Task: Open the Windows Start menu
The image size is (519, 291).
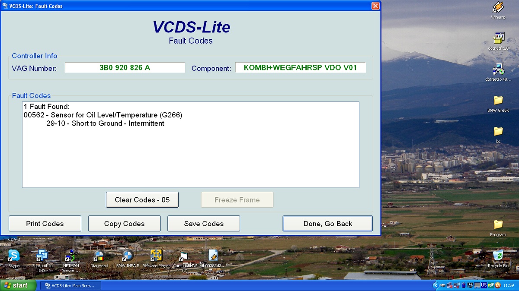Action: (x=18, y=285)
